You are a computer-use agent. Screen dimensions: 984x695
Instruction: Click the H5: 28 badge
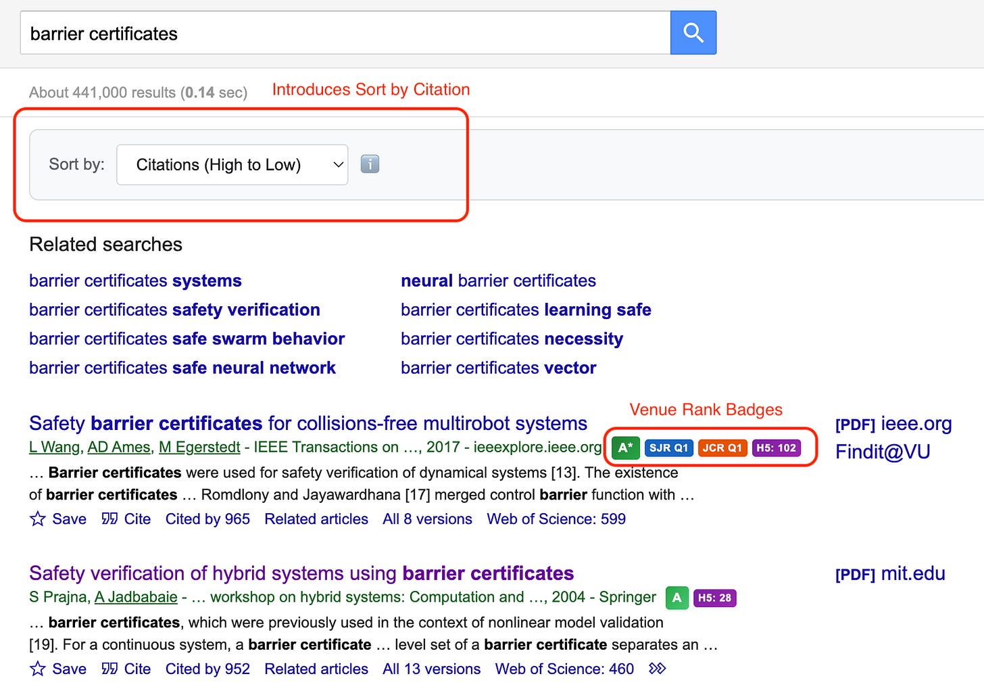click(x=715, y=598)
